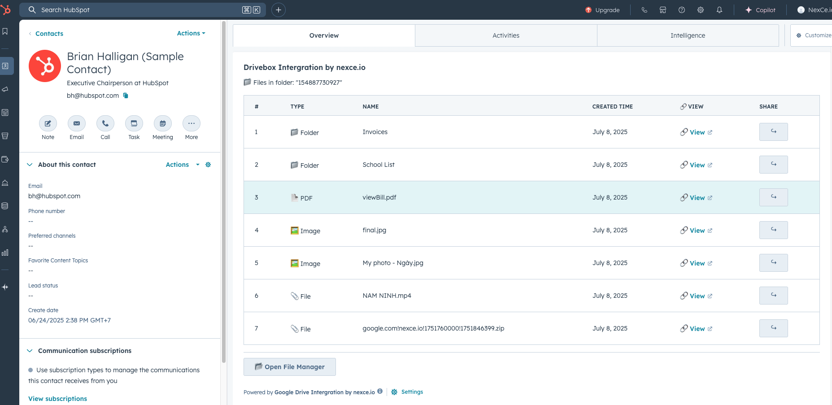Click the final.jpg file name
Viewport: 832px width, 405px height.
375,230
